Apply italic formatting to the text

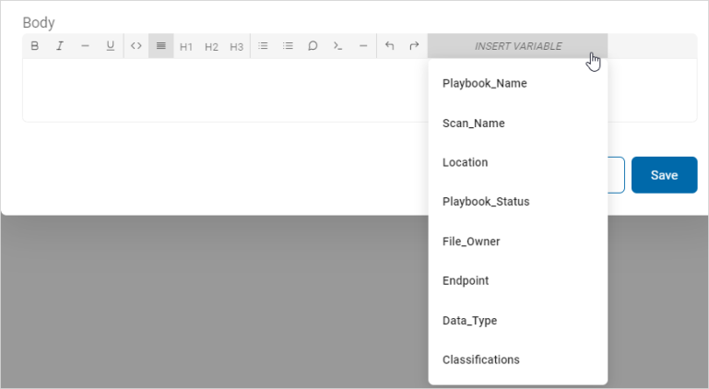coord(60,46)
